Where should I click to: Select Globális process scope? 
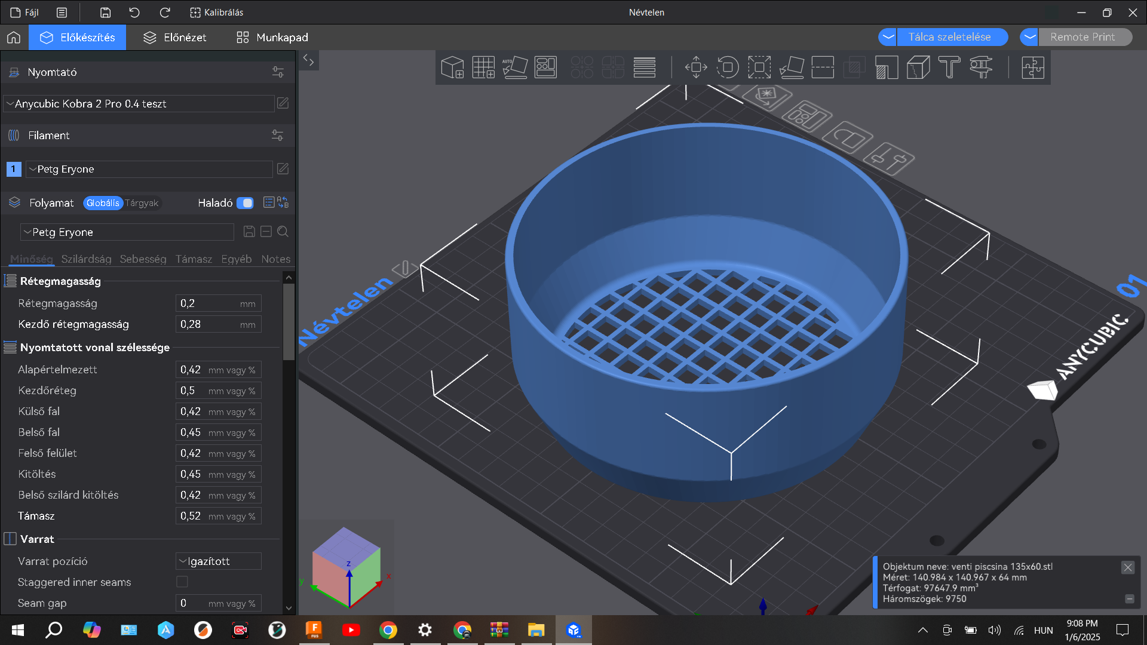pos(103,203)
